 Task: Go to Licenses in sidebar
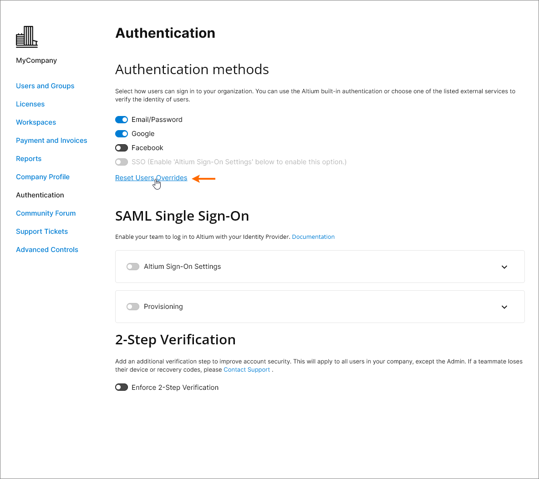click(30, 104)
